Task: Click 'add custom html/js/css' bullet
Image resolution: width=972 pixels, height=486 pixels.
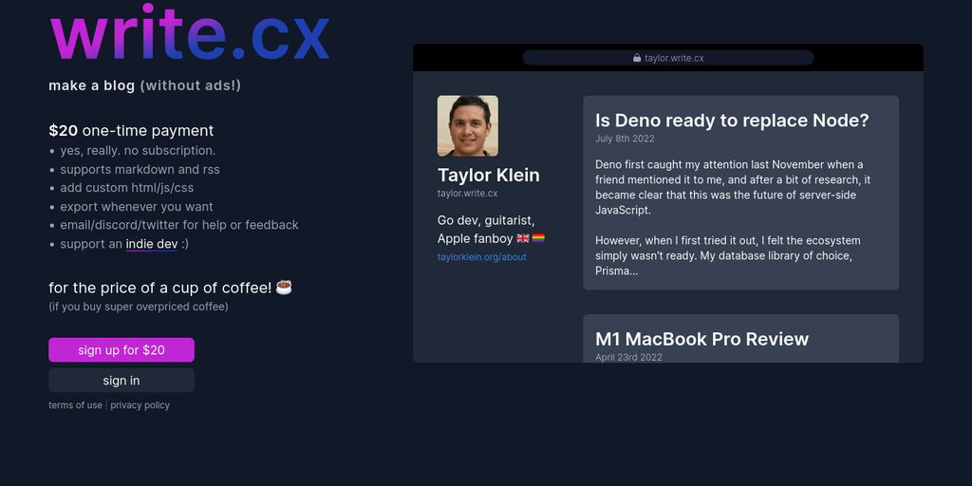Action: coord(127,188)
